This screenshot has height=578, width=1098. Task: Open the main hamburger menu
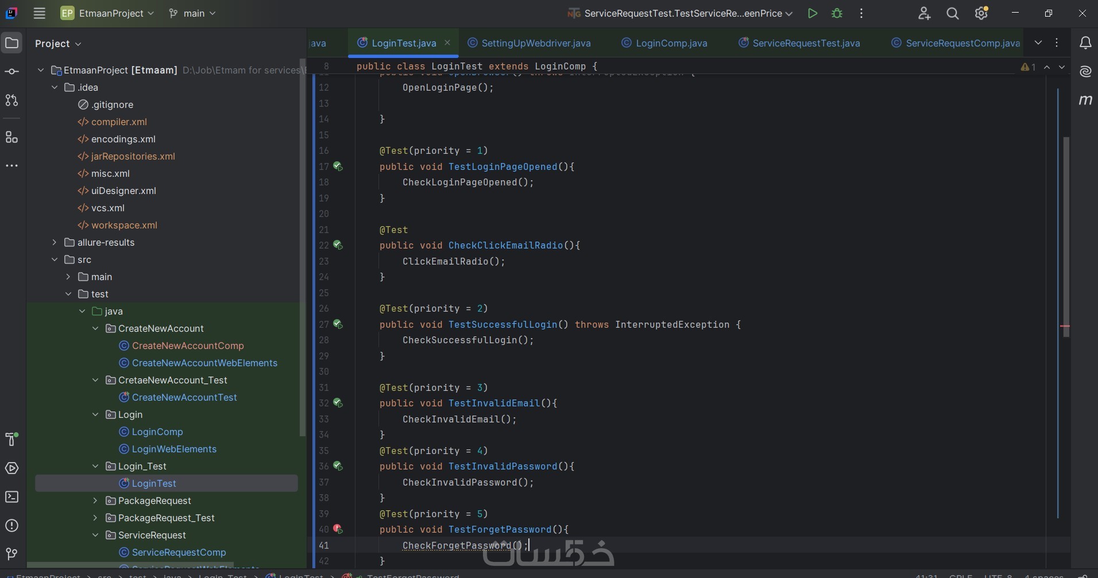[39, 13]
